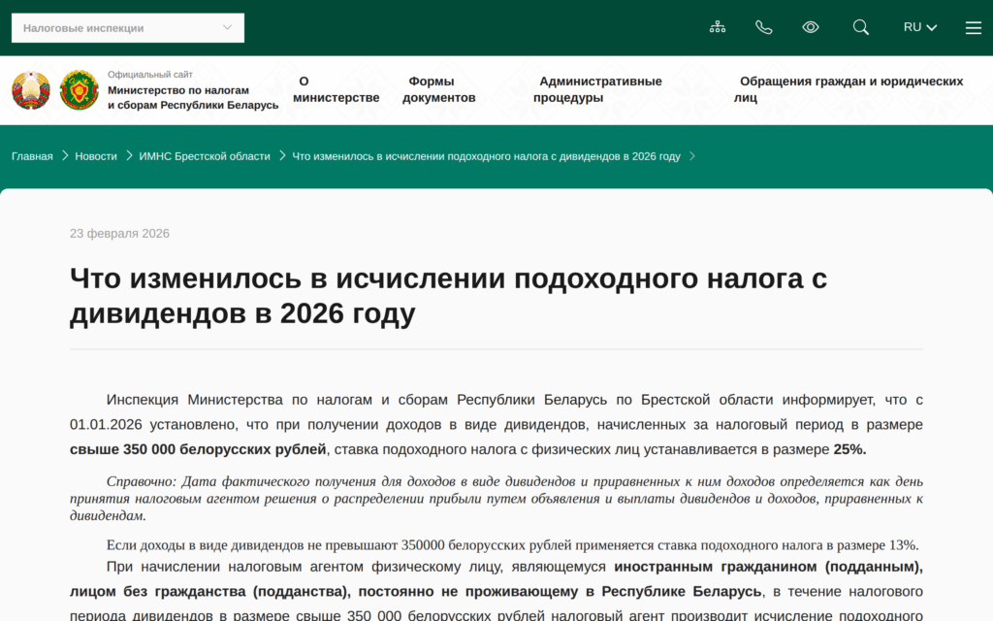
Task: Open site search magnifier icon
Action: coord(861,27)
